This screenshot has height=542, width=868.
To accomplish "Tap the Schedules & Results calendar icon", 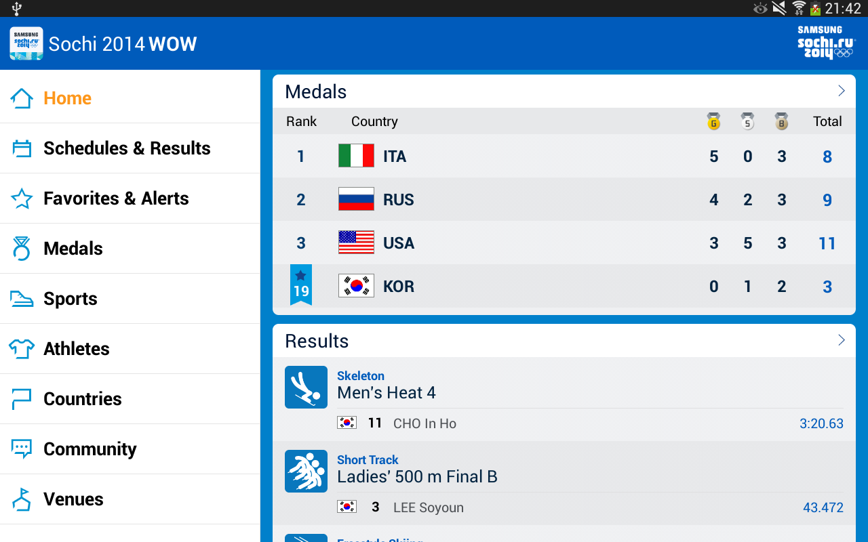I will tap(22, 148).
